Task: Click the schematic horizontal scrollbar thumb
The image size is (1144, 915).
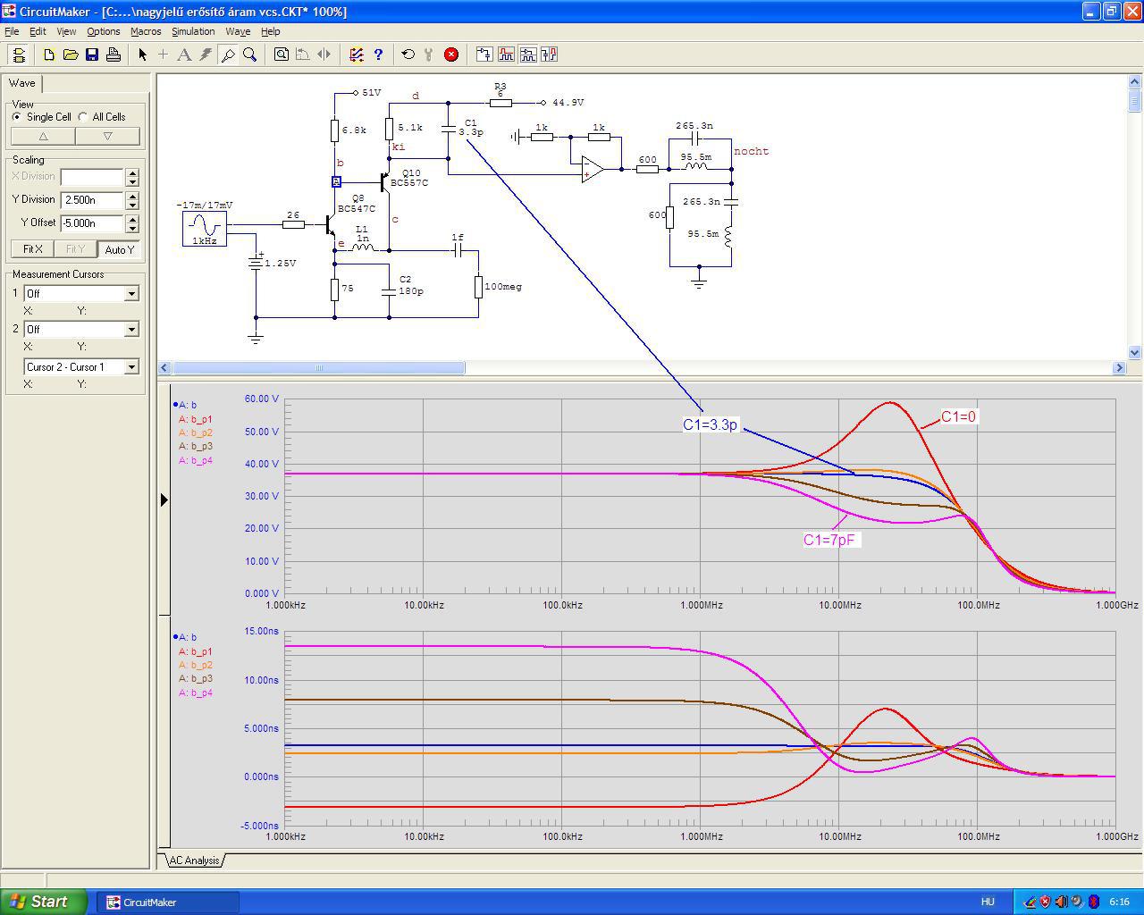Action: click(x=318, y=367)
